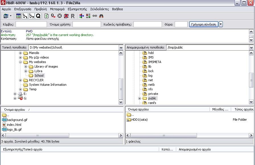255x165 pixels.
Task: Open the Site Manager dropdown arrow
Action: pos(11,16)
